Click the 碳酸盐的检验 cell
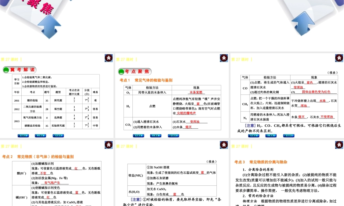Image resolution: width=344 pixels, height=206 pixels. tap(32, 126)
